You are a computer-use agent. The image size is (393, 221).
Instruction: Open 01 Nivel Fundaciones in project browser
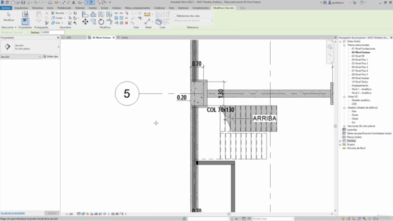coord(363,49)
